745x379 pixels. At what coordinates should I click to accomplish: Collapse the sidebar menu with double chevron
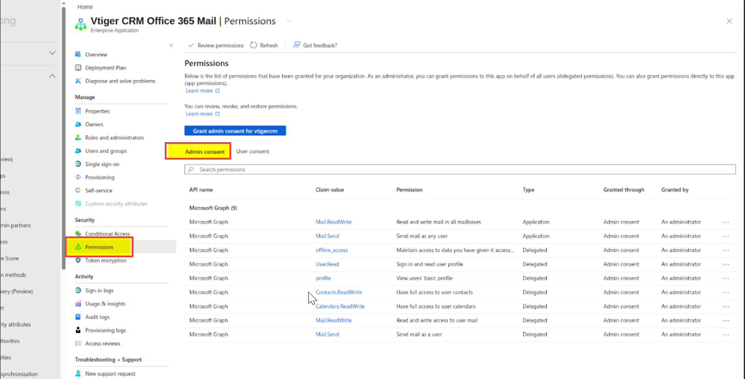(171, 45)
